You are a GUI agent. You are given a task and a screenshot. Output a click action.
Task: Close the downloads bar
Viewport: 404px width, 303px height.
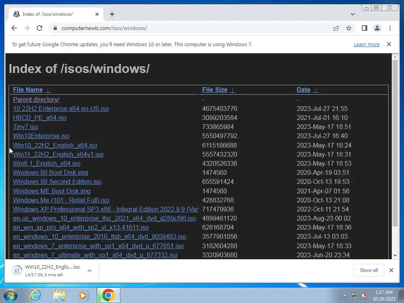[x=391, y=270]
